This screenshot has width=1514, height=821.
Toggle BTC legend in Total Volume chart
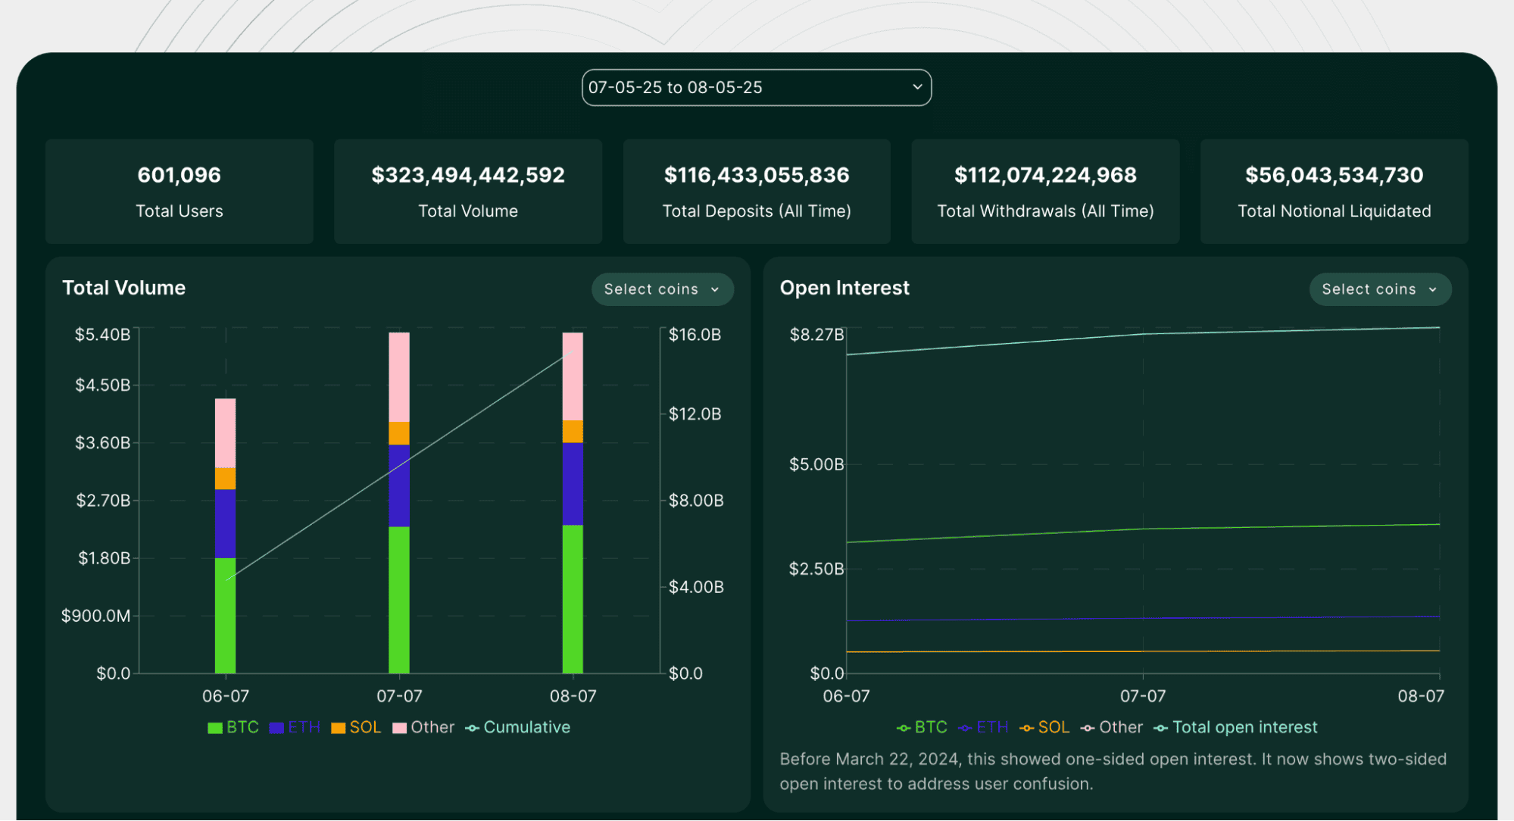(233, 727)
